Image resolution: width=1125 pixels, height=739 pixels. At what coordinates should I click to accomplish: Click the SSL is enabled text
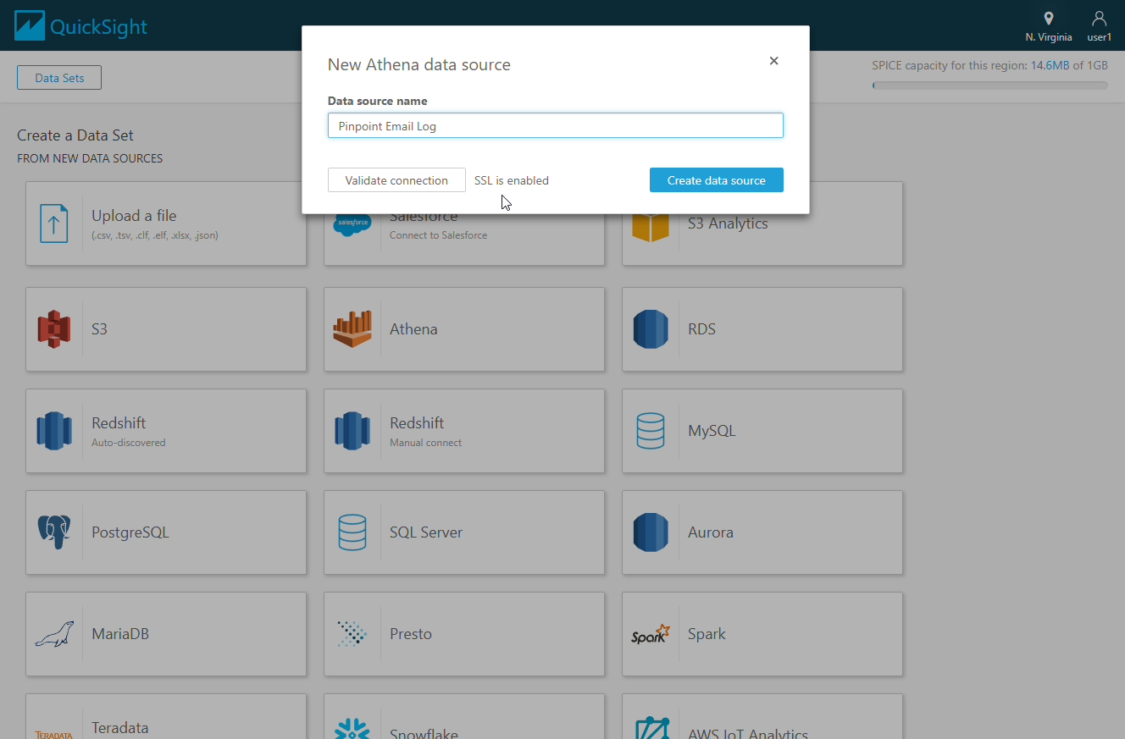(x=512, y=180)
